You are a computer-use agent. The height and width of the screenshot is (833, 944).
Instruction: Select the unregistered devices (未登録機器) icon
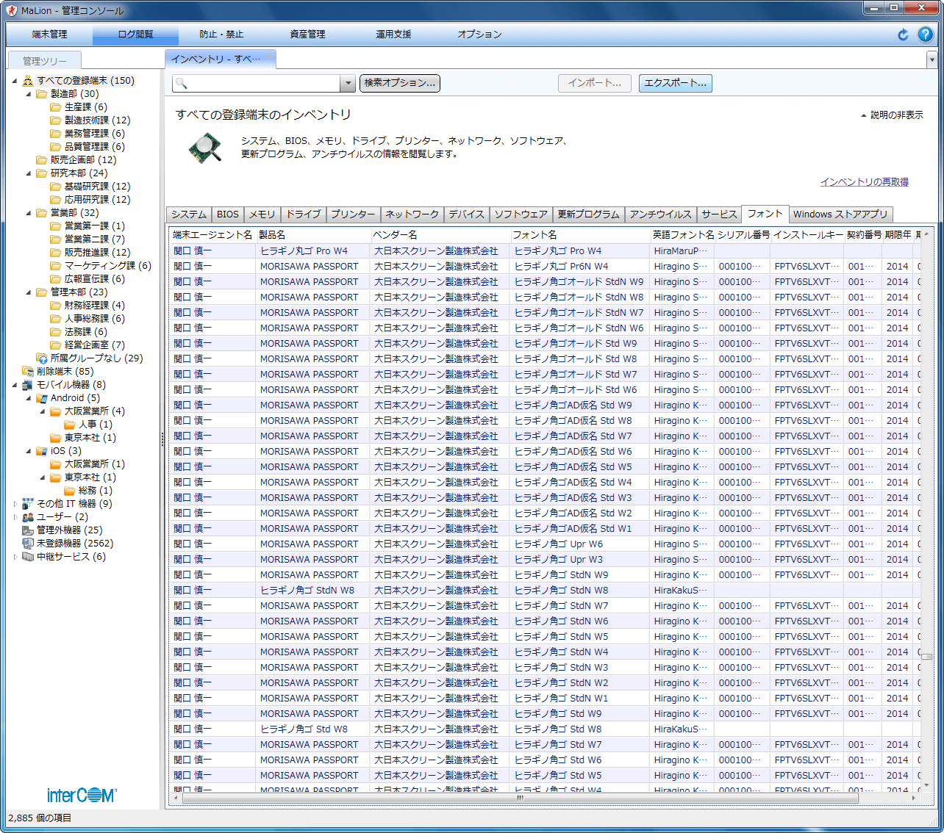click(x=28, y=544)
